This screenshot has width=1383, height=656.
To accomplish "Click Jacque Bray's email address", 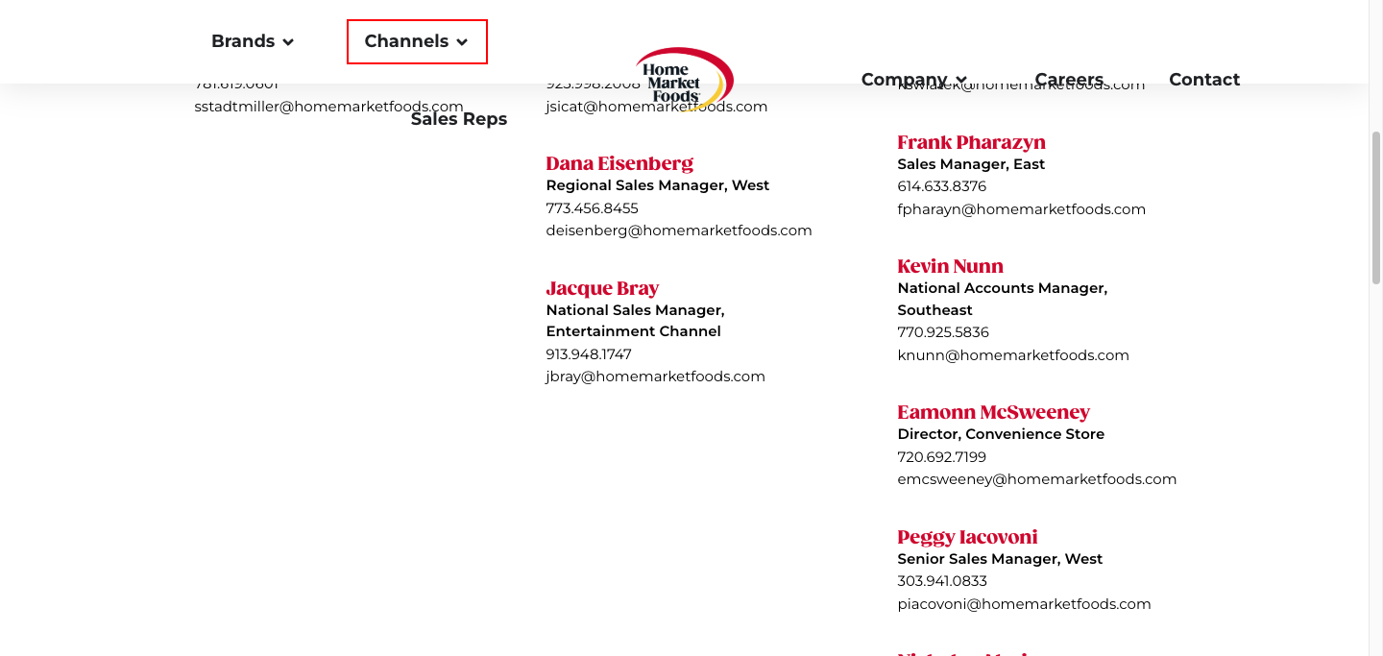I will (x=655, y=377).
